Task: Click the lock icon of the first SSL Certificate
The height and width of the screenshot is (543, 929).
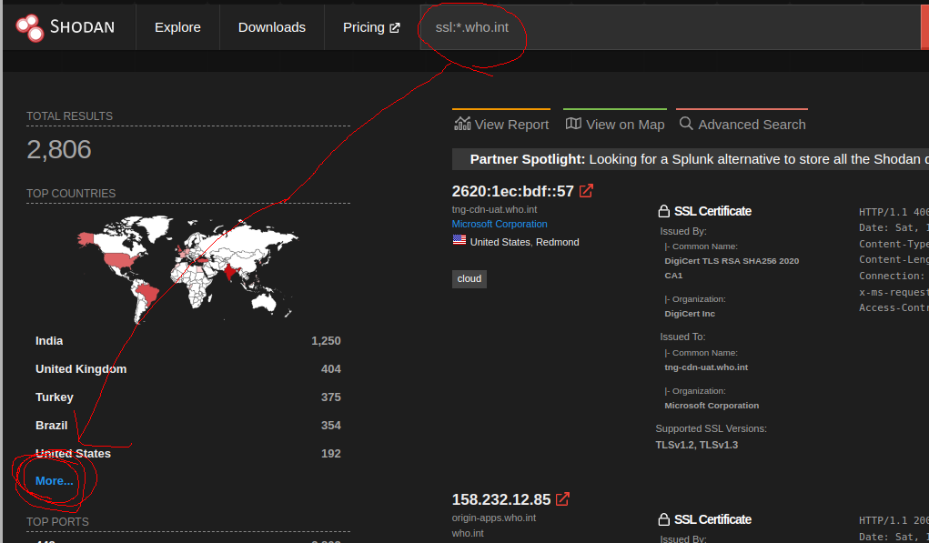Action: pyautogui.click(x=663, y=211)
